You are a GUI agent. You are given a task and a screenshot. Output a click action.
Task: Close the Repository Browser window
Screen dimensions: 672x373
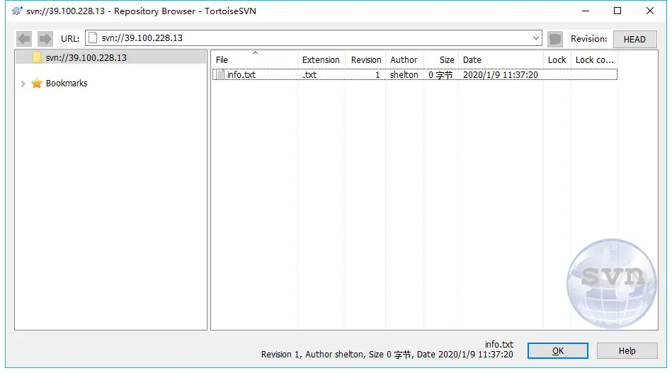650,11
